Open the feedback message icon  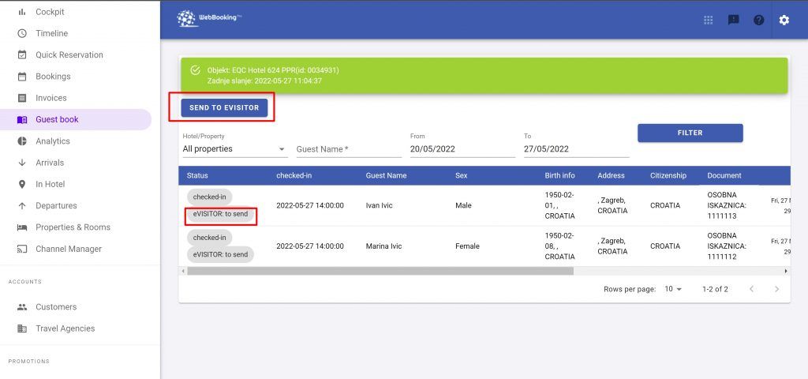point(733,20)
